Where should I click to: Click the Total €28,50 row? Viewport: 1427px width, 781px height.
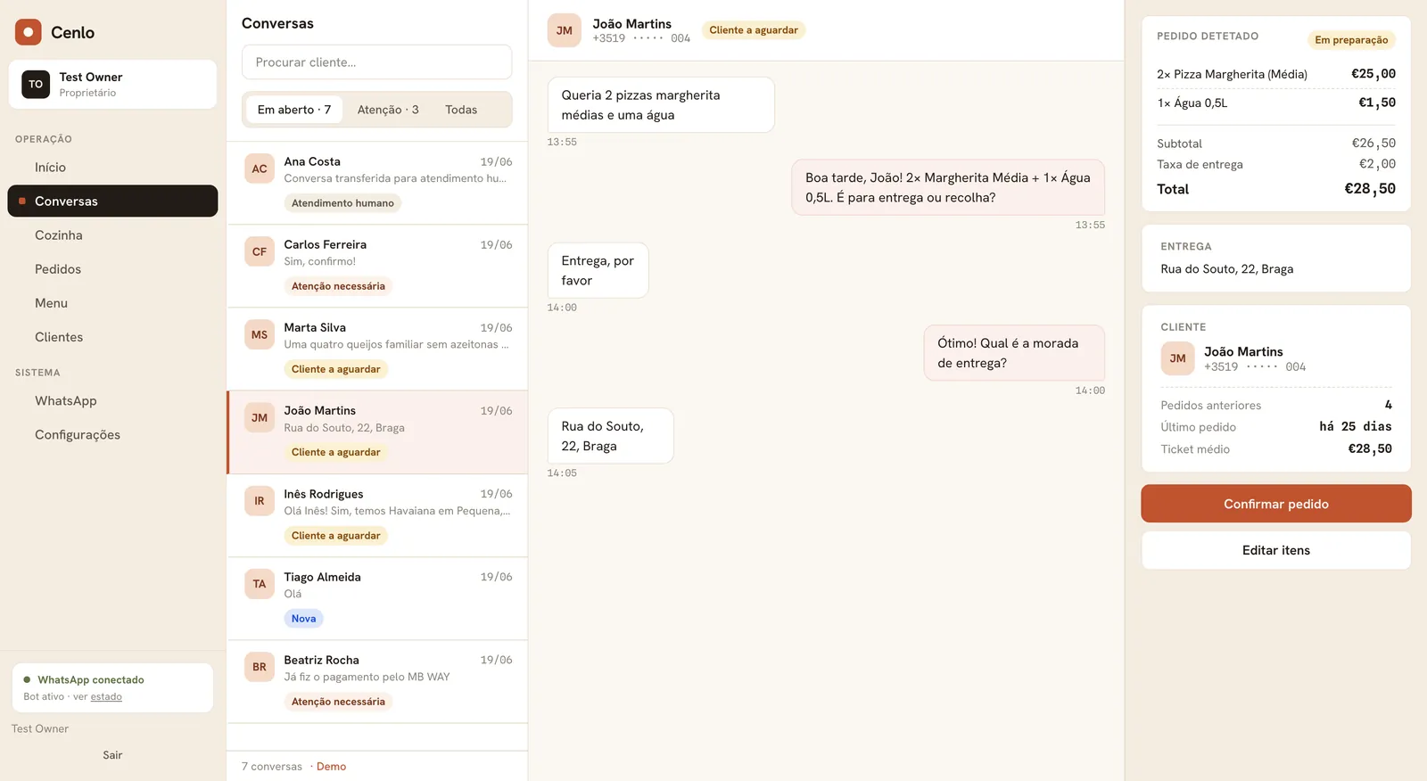(1276, 189)
